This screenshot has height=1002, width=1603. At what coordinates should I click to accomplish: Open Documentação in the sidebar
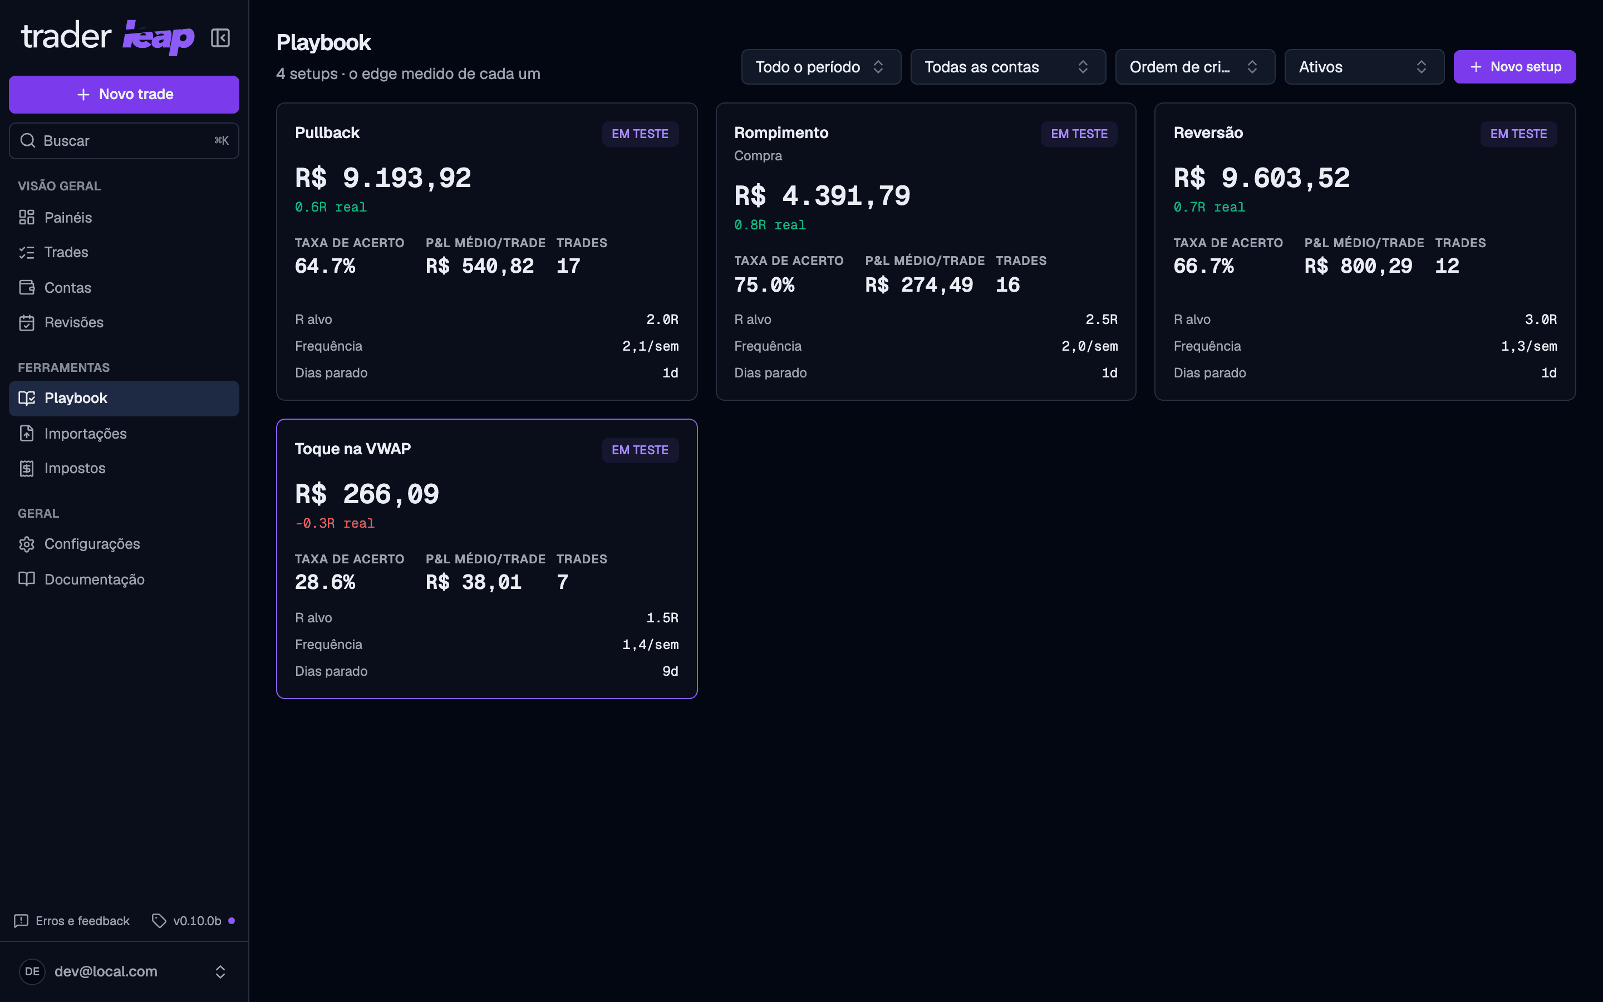point(124,579)
